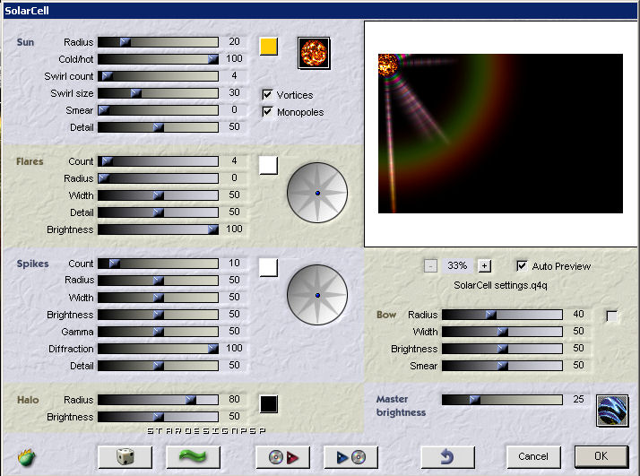Image resolution: width=640 pixels, height=476 pixels.
Task: Adjust the Spikes Count slider
Action: 158,264
